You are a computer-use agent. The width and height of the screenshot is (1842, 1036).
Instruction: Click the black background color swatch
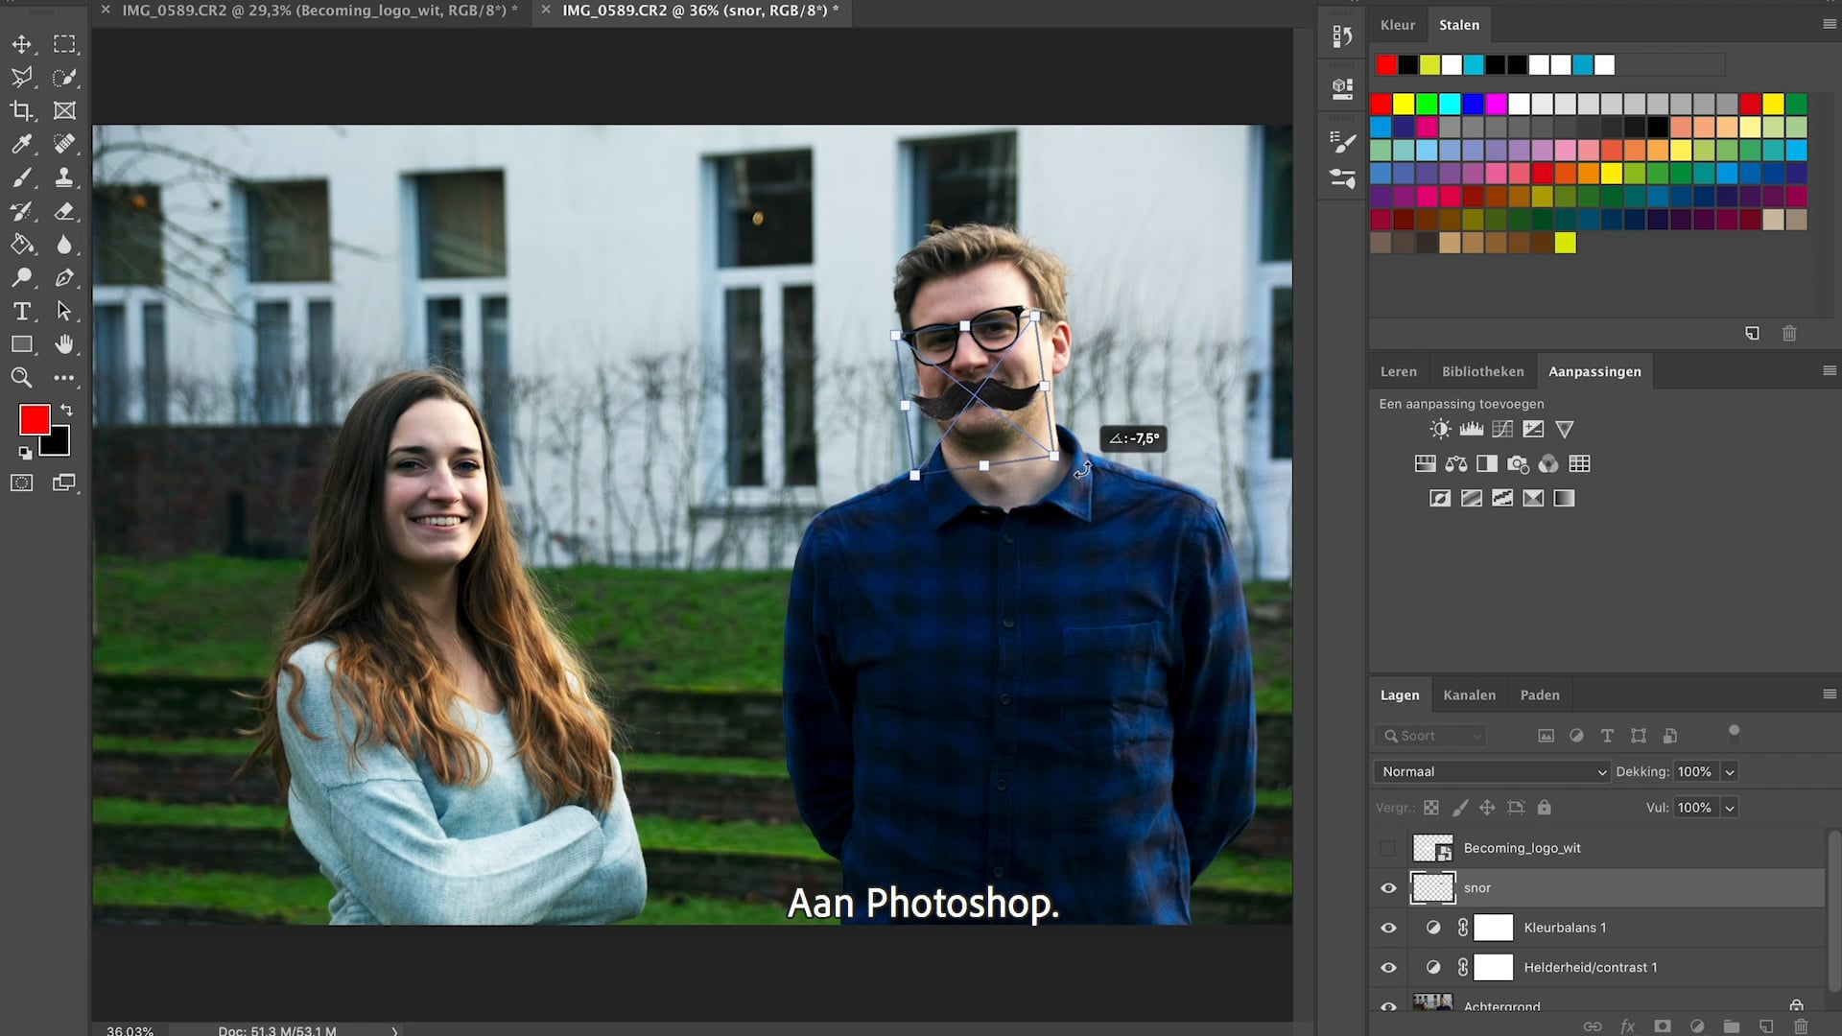pyautogui.click(x=58, y=444)
